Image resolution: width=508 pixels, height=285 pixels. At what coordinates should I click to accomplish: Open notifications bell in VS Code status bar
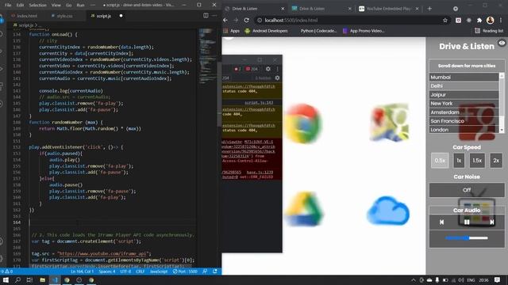pyautogui.click(x=215, y=272)
